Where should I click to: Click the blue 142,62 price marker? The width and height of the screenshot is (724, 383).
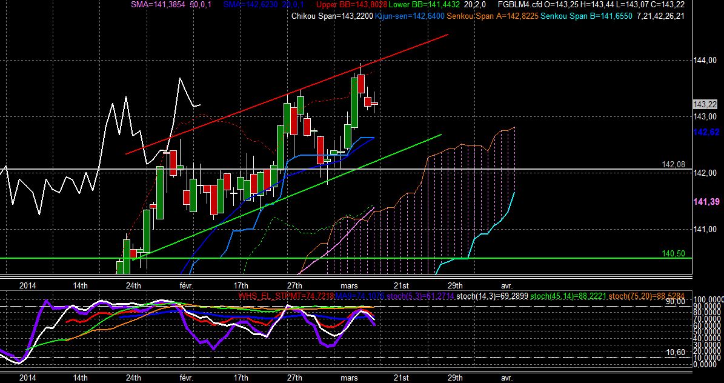point(706,133)
